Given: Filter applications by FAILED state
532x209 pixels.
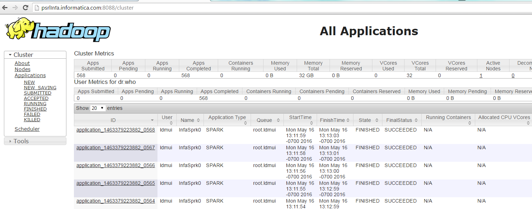Looking at the screenshot, I should pyautogui.click(x=32, y=114).
